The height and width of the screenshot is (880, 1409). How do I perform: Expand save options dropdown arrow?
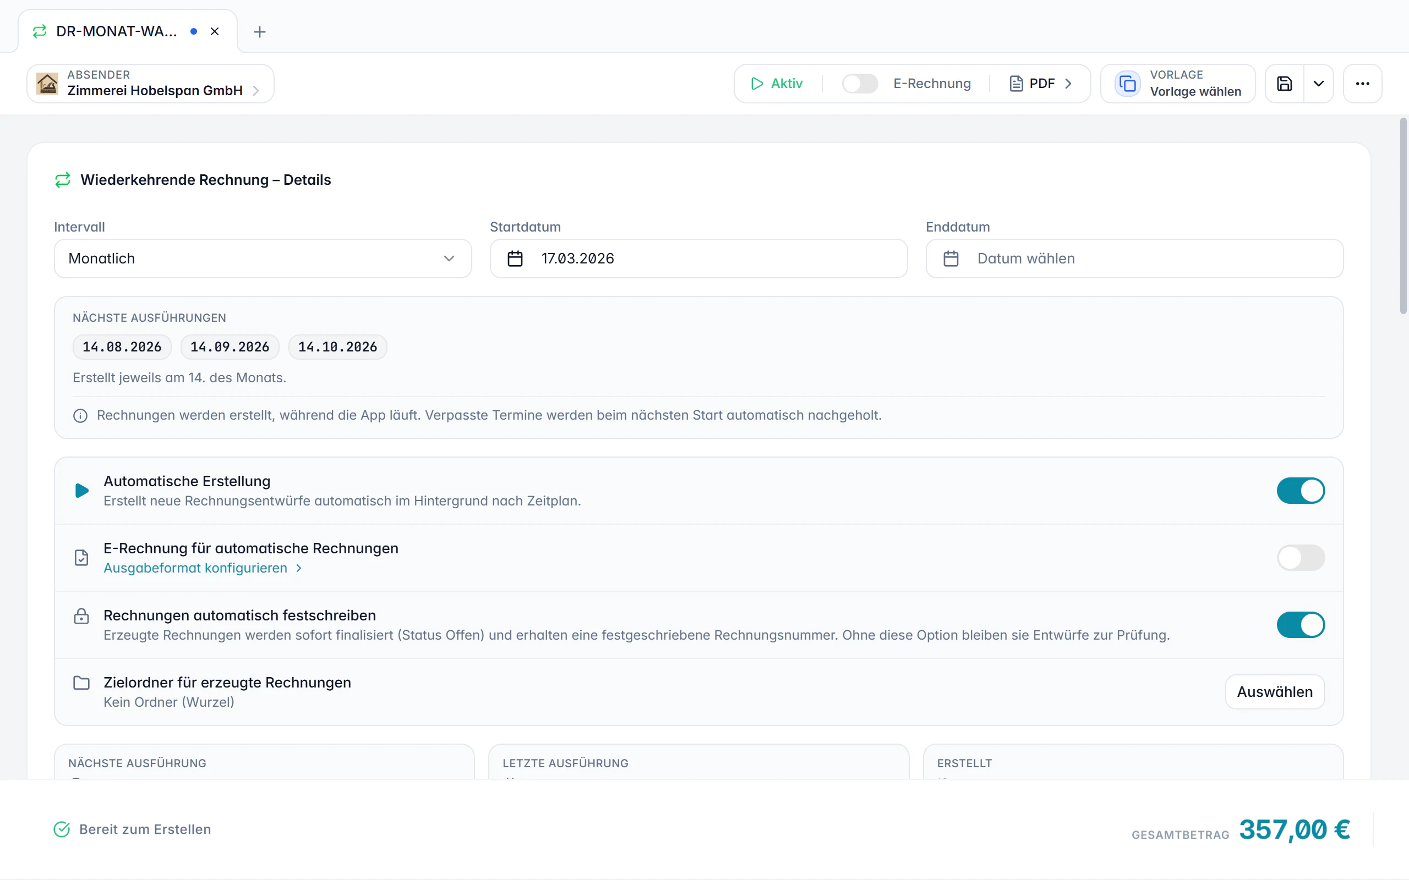click(1319, 84)
